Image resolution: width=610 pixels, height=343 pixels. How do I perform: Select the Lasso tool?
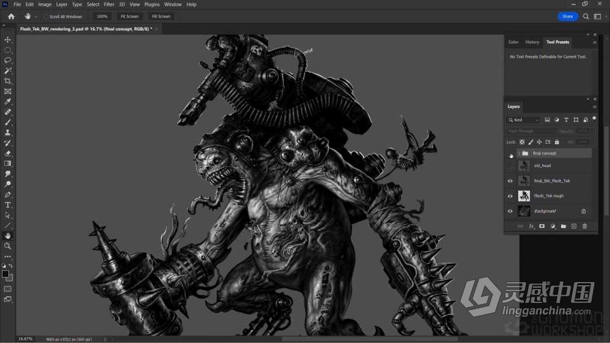(8, 60)
